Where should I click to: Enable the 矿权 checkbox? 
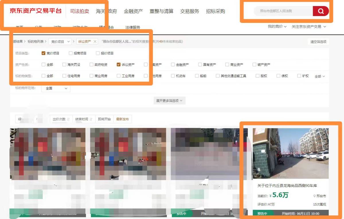(x=299, y=76)
